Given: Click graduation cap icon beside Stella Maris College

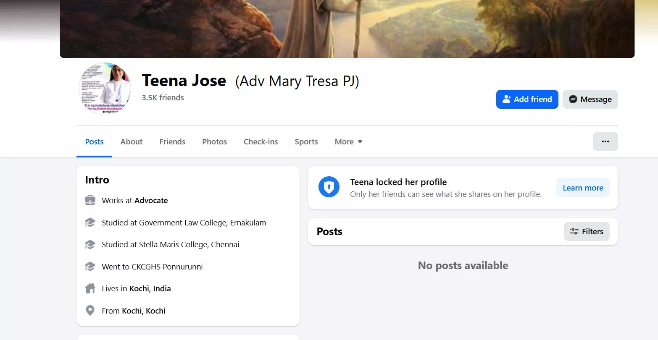Looking at the screenshot, I should pyautogui.click(x=90, y=245).
